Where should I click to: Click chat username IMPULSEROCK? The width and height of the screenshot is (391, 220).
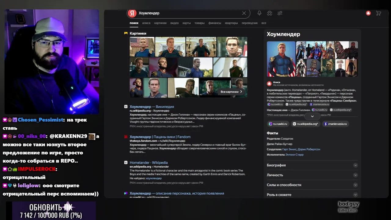37,169
